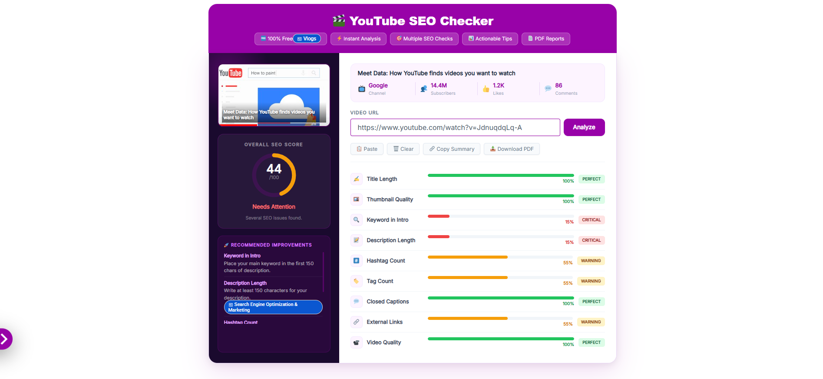Screen dimensions: 823x379
Task: Click the CRITICAL badge for Keyword in Intro
Action: coord(592,220)
